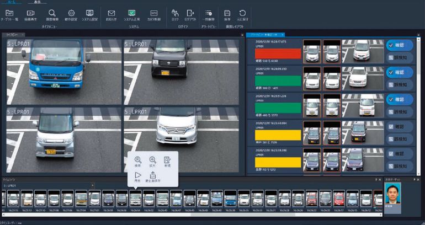Select the 拡大 zoom-in icon in the popup
The image size is (425, 225).
[x=153, y=162]
